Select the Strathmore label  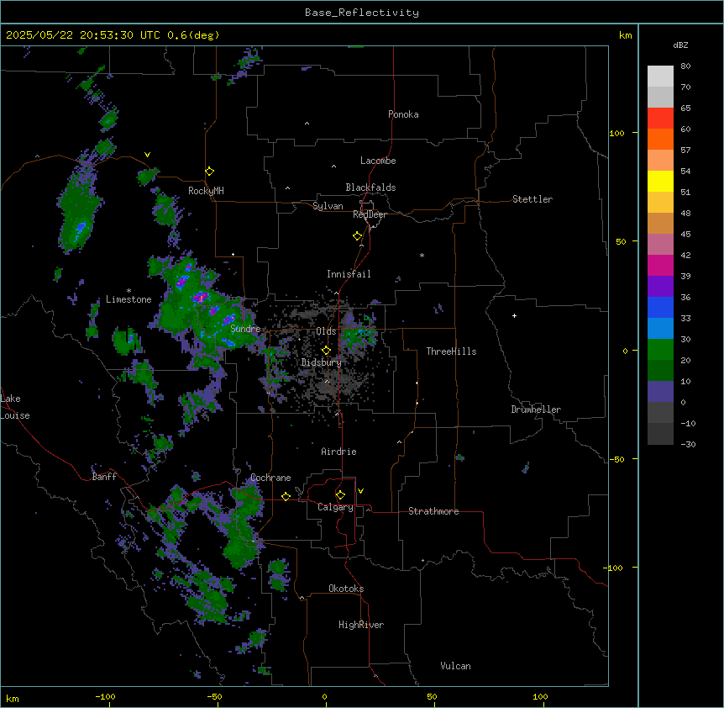[x=433, y=511]
